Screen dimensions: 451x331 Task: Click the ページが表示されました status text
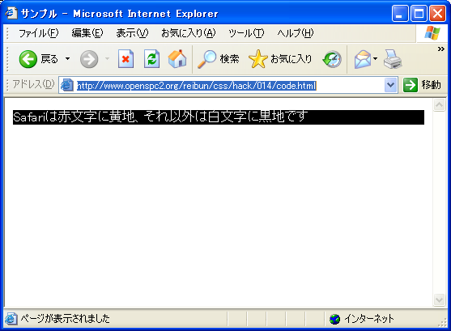(x=65, y=319)
